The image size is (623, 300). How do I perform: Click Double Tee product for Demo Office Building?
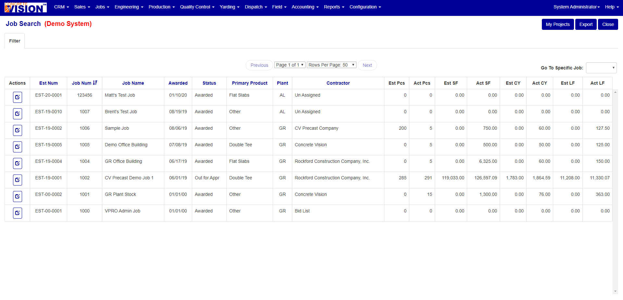point(241,145)
